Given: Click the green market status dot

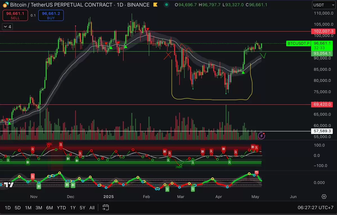Looking at the screenshot, I should click(167, 5).
